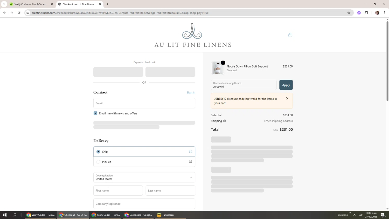Click the taskbar clock showing 10:05 p. m.
The width and height of the screenshot is (389, 219).
(x=371, y=215)
